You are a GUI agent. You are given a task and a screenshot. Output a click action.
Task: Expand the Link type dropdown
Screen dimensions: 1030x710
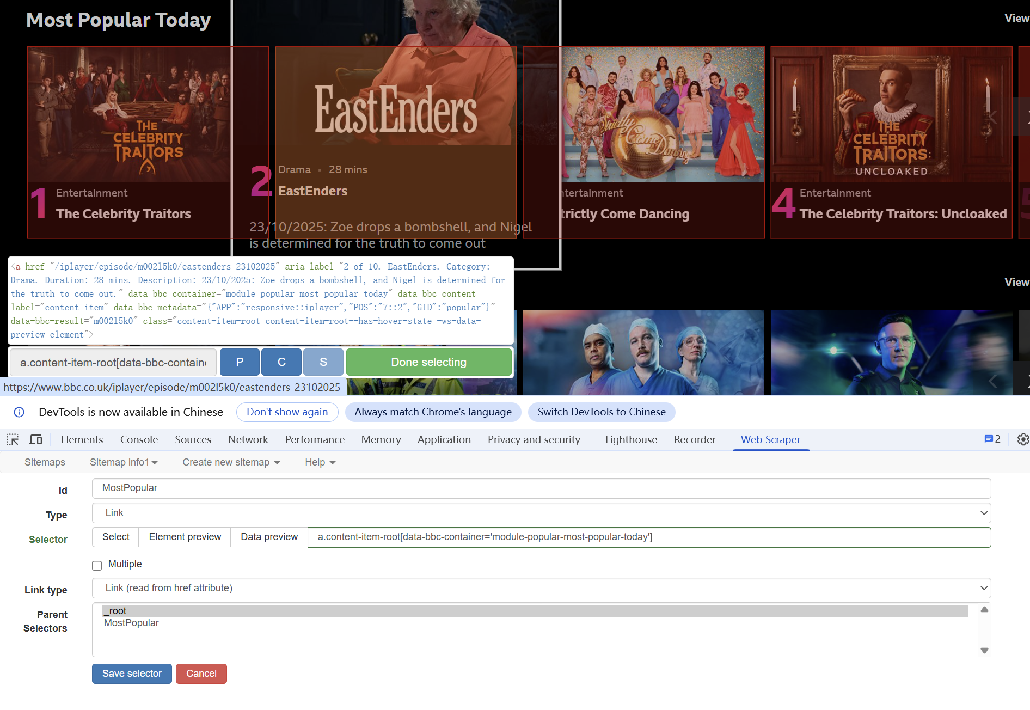(541, 588)
